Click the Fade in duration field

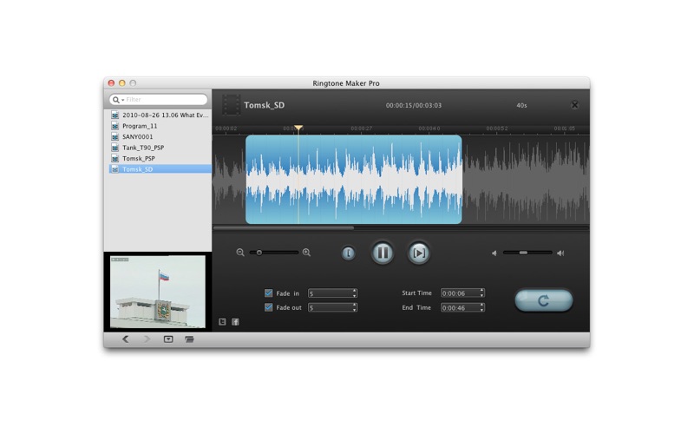coord(330,293)
